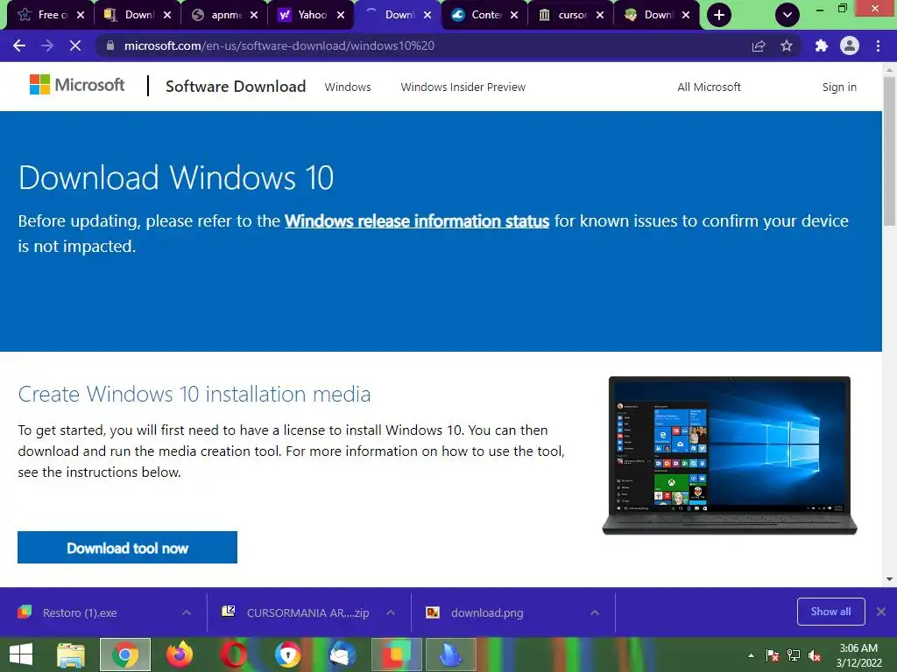The width and height of the screenshot is (897, 672).
Task: Open the tab search dropdown
Action: click(x=788, y=15)
